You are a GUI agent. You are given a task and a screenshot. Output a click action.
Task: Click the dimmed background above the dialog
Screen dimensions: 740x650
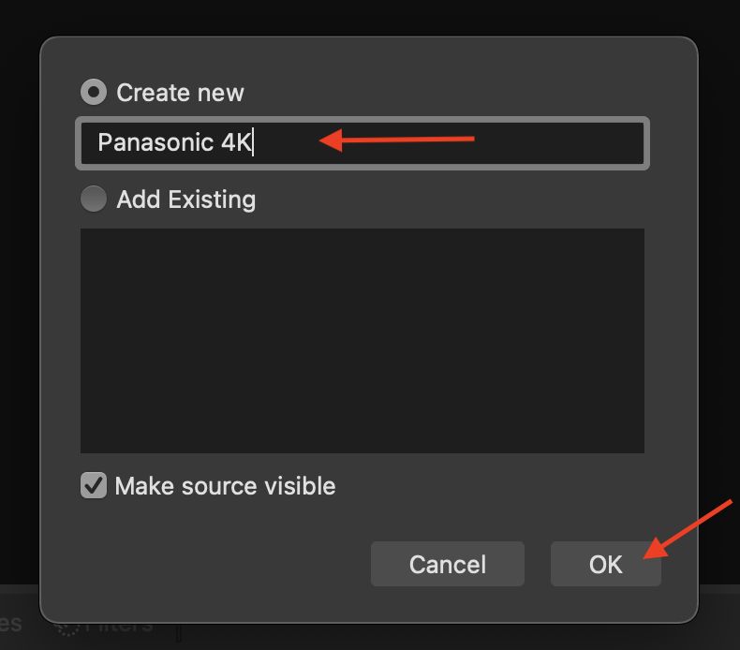368,17
